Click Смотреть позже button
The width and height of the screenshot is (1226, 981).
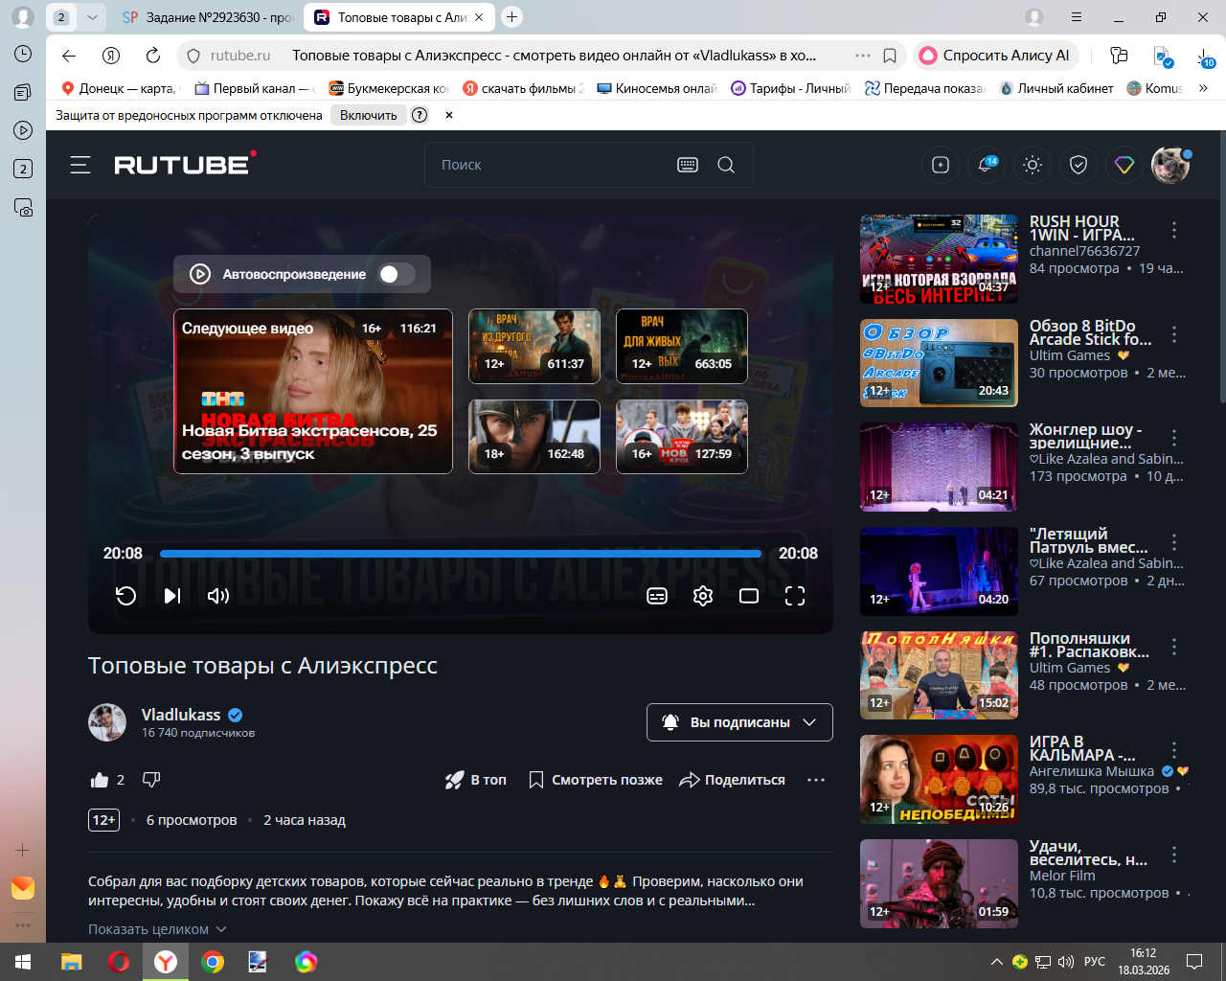[596, 780]
